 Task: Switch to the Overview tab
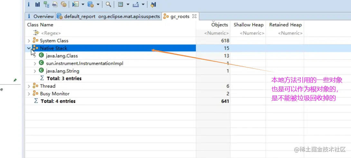pos(41,16)
